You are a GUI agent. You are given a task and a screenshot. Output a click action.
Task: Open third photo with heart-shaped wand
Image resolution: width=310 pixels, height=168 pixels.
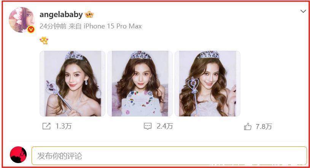tap(207, 83)
